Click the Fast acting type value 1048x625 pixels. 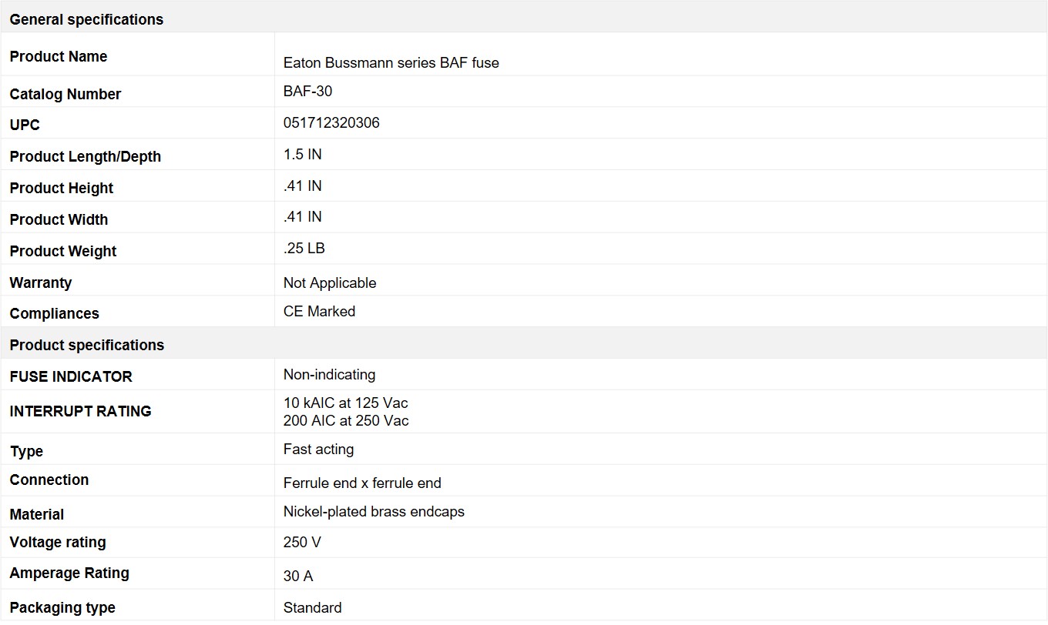point(318,449)
